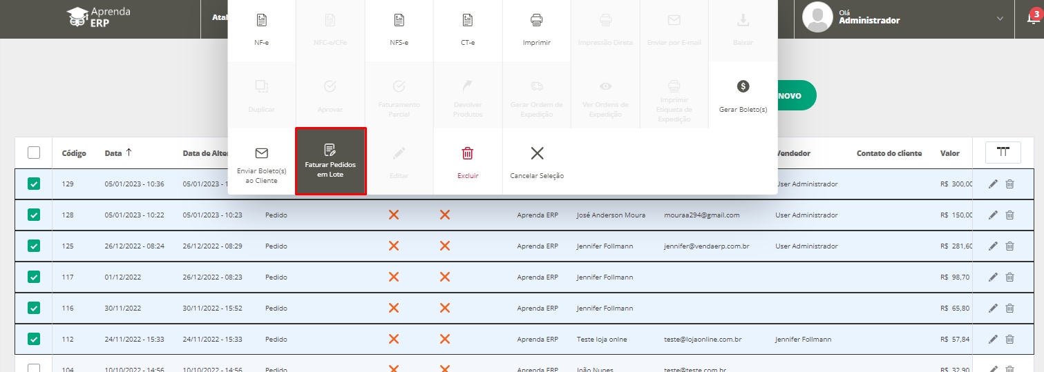Edit order 128 with pencil icon
1044x372 pixels.
tap(993, 215)
